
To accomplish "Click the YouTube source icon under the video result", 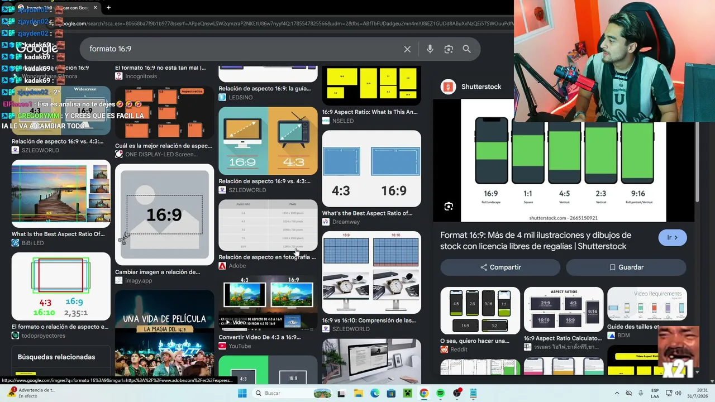I will click(x=222, y=346).
